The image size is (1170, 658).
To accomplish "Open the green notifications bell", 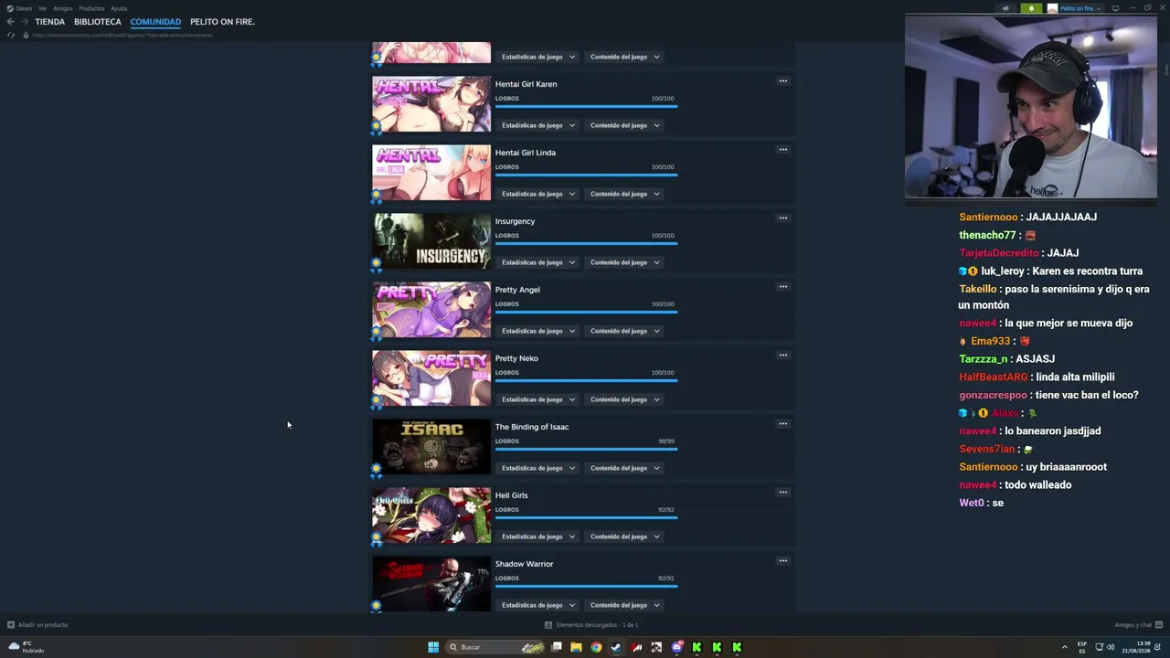I will point(1031,8).
